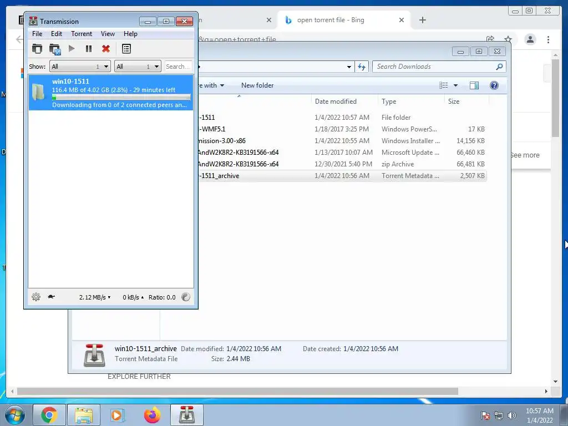This screenshot has width=568, height=426.
Task: Open Windows Media Player from taskbar
Action: (118, 415)
